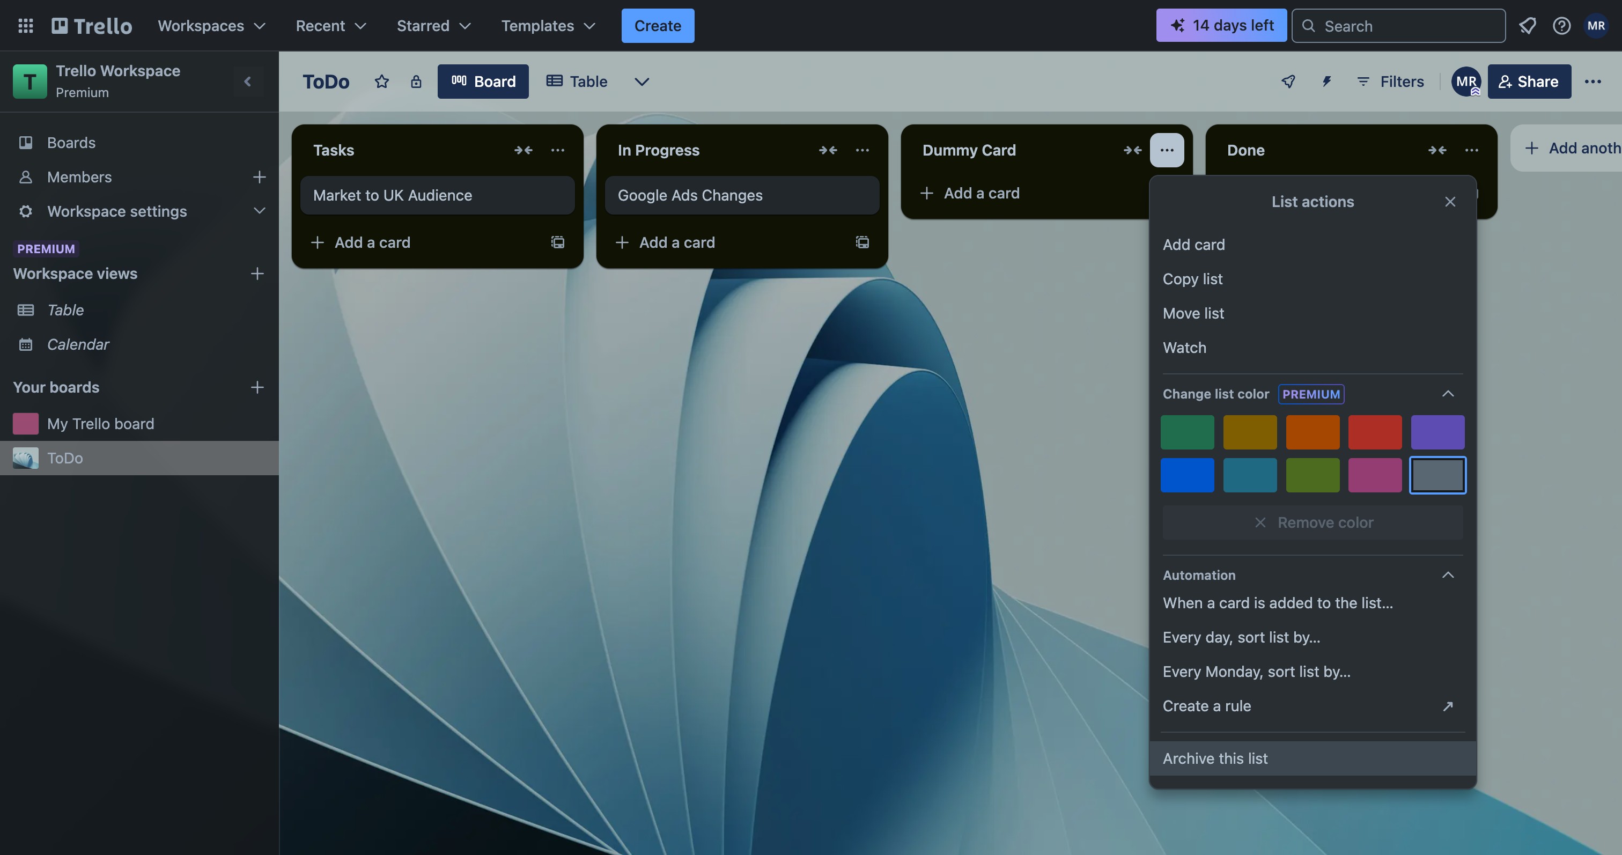Add a new board under Your boards
The width and height of the screenshot is (1622, 855).
click(x=257, y=387)
